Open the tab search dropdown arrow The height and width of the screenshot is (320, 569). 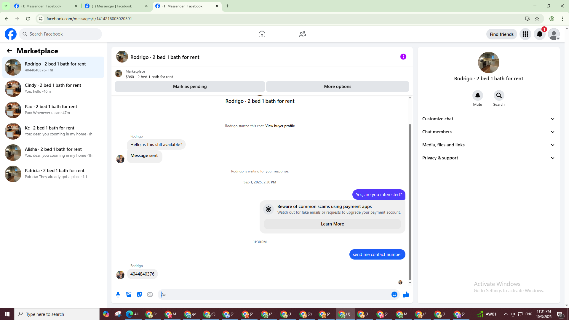click(6, 6)
